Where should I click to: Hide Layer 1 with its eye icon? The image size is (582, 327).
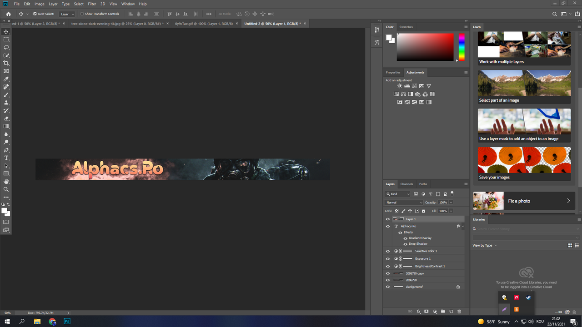click(x=388, y=219)
